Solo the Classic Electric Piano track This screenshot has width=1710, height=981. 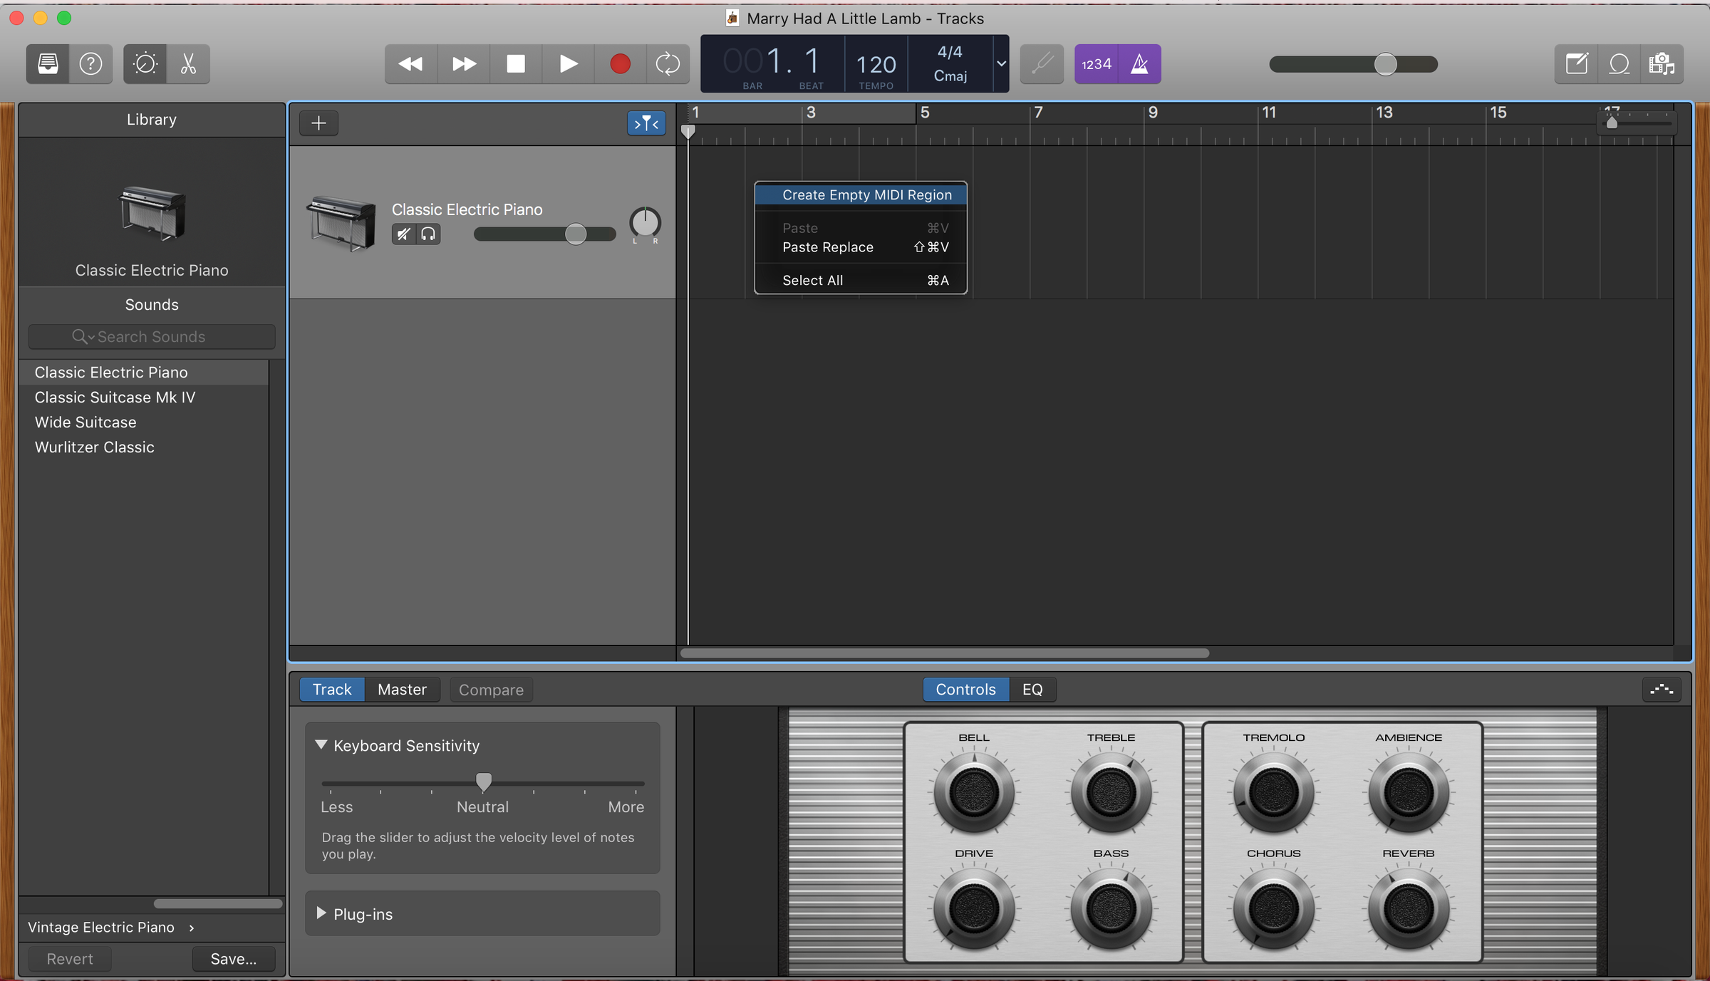428,234
